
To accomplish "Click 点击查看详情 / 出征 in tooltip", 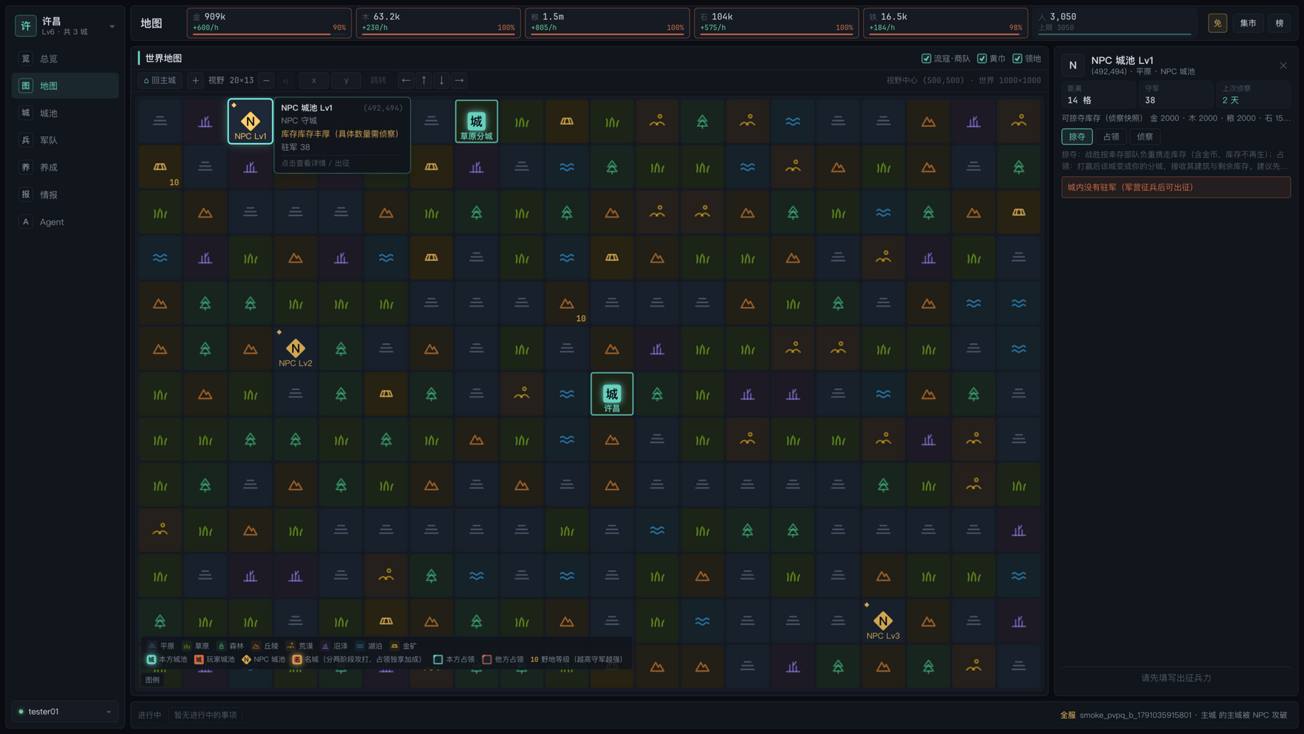I will click(315, 163).
